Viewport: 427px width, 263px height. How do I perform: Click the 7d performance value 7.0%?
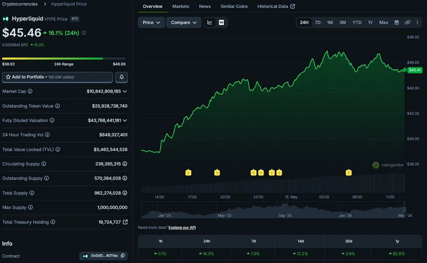pos(253,254)
